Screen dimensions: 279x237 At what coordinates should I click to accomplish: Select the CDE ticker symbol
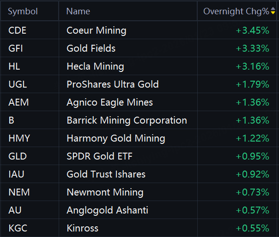tap(18, 30)
